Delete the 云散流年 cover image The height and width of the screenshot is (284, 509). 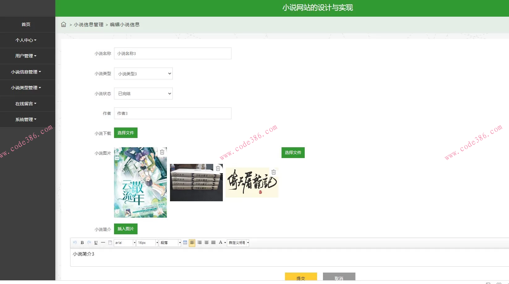[x=162, y=152]
